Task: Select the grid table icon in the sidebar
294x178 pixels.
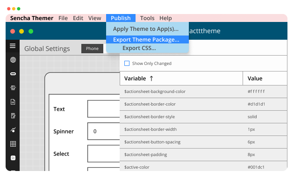Action: tap(13, 144)
